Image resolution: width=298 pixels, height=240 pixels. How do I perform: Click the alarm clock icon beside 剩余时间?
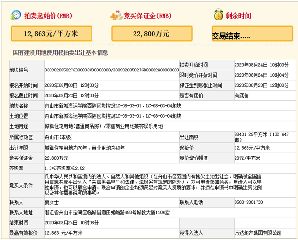(218, 14)
